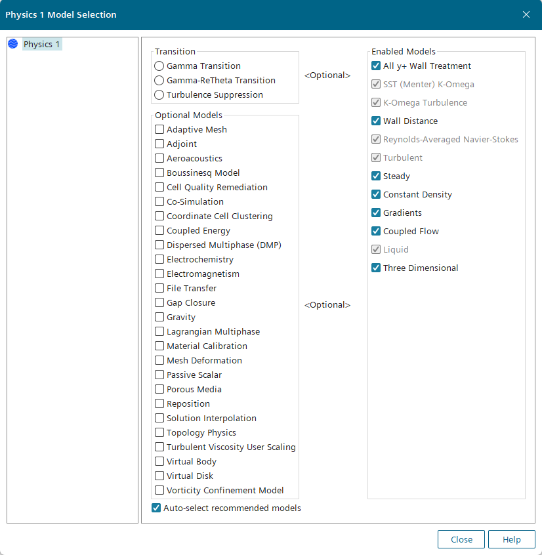
Task: Click the Physics 1 continuum icon
Action: click(x=13, y=44)
